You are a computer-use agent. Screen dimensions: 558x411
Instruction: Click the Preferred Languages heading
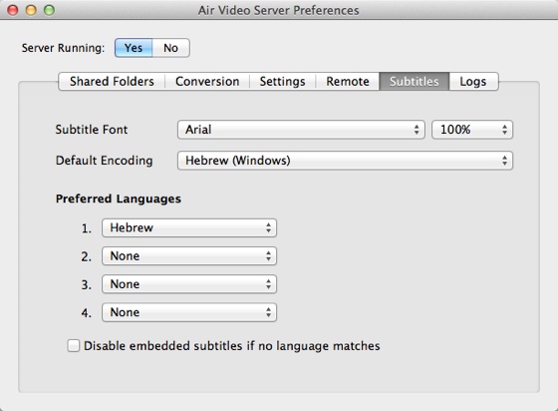click(x=119, y=199)
